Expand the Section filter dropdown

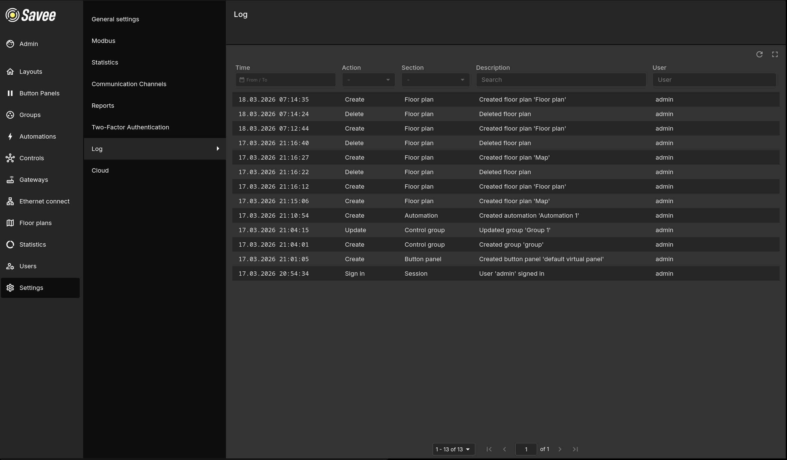(435, 80)
